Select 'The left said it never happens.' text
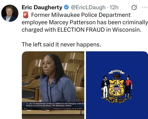This screenshot has width=148, height=119. [61, 44]
